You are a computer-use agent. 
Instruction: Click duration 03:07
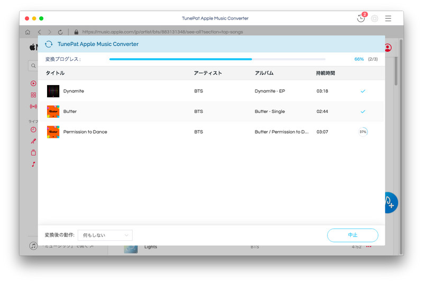(323, 132)
